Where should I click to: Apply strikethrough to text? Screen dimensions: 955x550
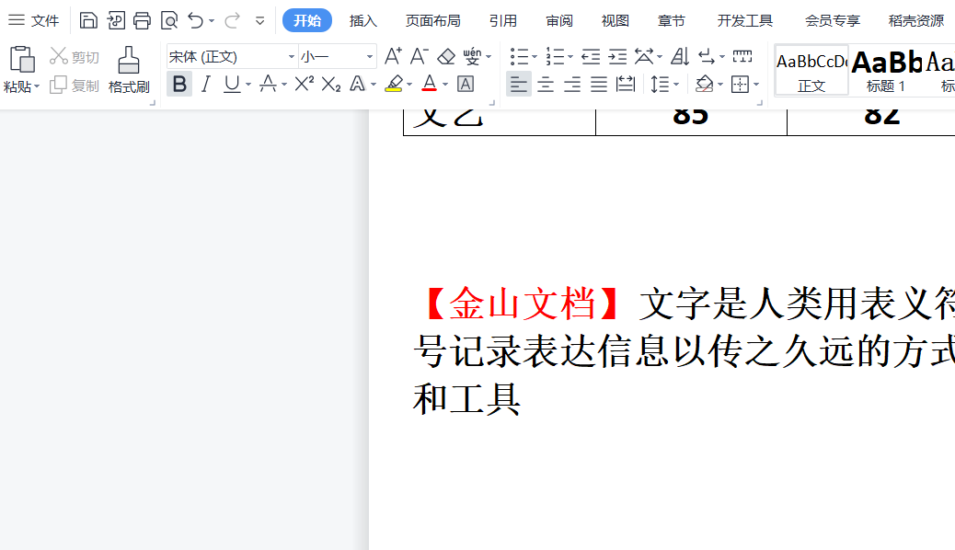pyautogui.click(x=268, y=84)
